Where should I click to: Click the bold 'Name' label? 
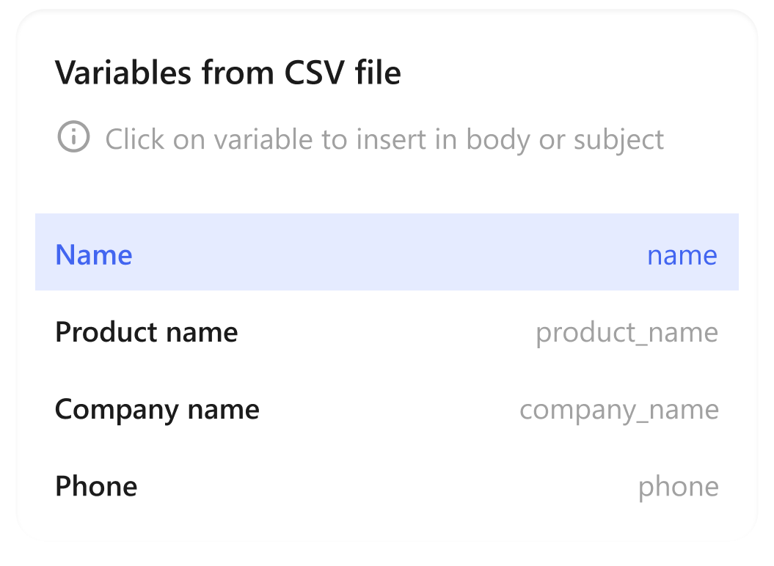pos(94,255)
